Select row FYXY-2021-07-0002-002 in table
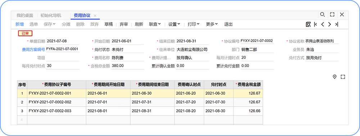 pos(140,102)
